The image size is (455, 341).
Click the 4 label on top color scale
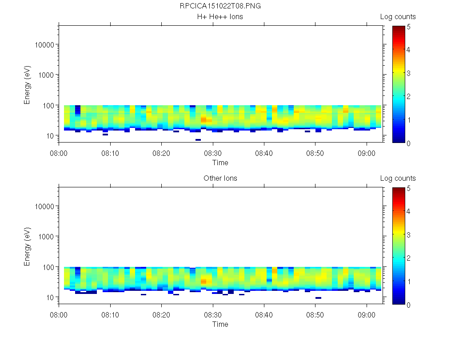tap(409, 50)
